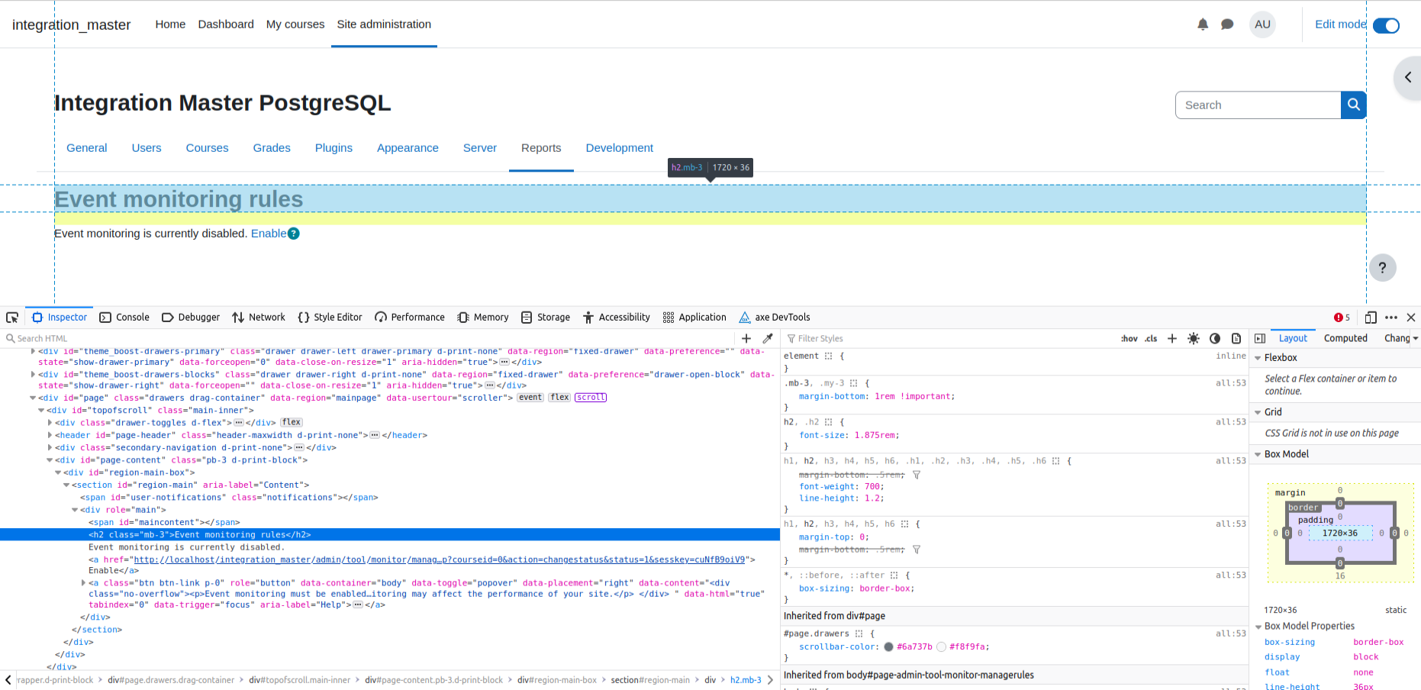Click the managerules href link in markup
The image size is (1421, 690).
coord(440,559)
